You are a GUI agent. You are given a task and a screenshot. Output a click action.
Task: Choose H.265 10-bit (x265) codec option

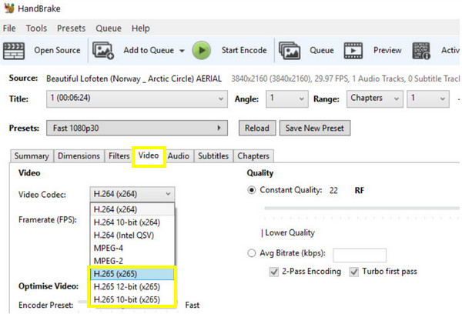click(x=132, y=299)
